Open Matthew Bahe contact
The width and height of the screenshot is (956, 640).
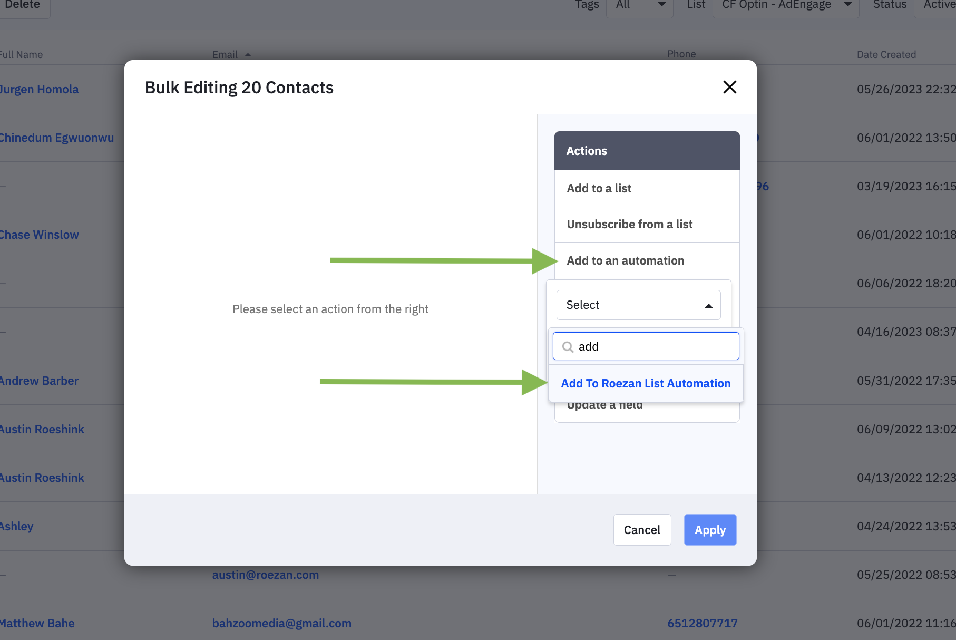point(37,623)
